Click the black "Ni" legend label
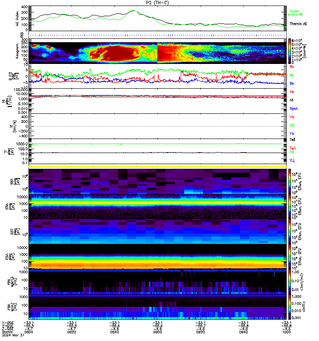319x341 pixels. (291, 100)
